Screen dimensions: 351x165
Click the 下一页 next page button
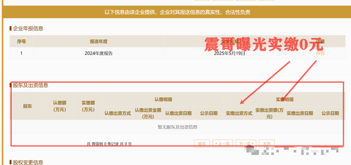(x=246, y=144)
